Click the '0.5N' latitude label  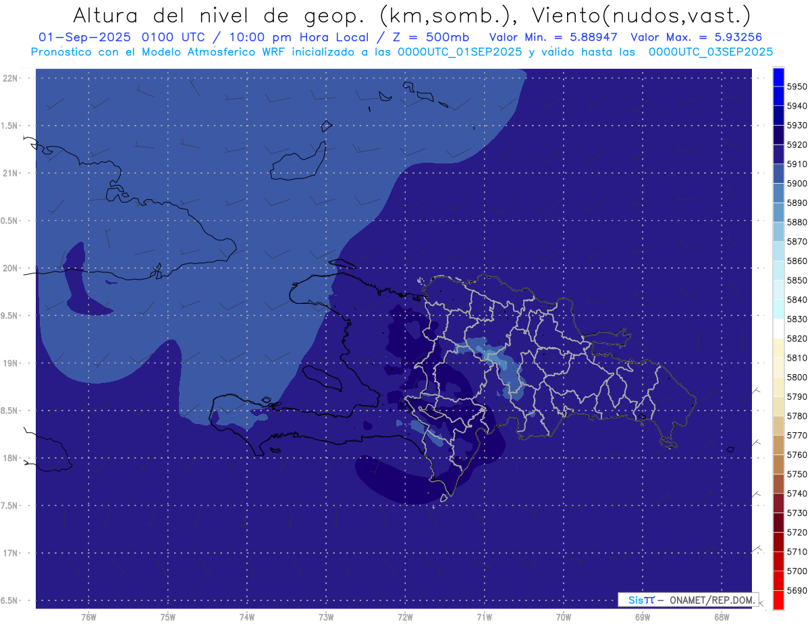pyautogui.click(x=9, y=221)
